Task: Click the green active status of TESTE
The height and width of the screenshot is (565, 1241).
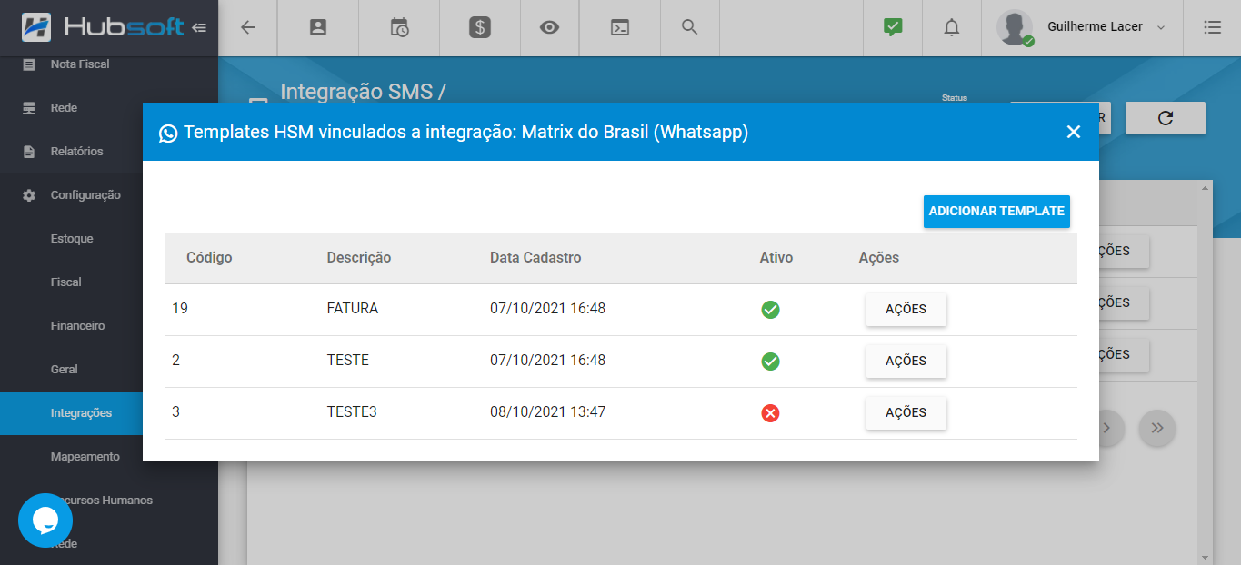Action: click(x=770, y=362)
